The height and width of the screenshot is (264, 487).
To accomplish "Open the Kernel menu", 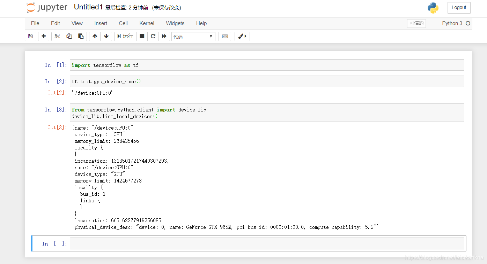I will pos(147,23).
